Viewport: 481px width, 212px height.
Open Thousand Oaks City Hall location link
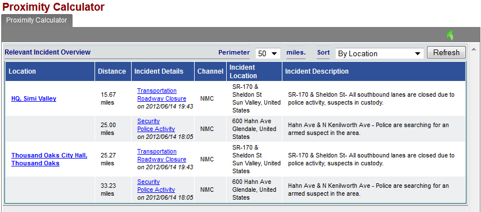click(50, 159)
